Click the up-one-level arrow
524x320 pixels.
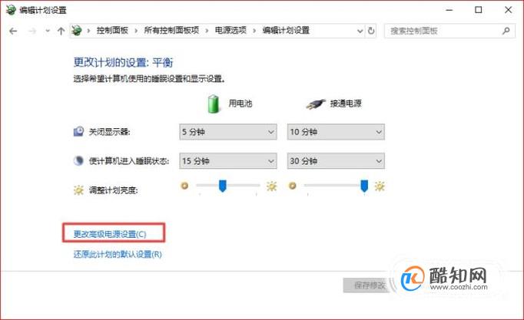click(61, 31)
